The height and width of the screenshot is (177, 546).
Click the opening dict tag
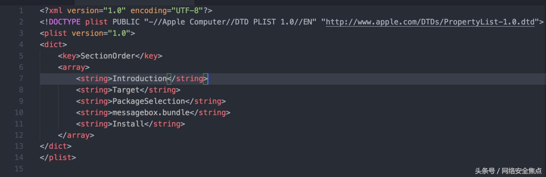coord(53,45)
